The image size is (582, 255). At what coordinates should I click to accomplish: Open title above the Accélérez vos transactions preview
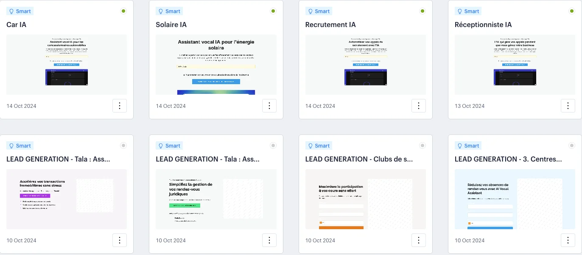tap(58, 159)
